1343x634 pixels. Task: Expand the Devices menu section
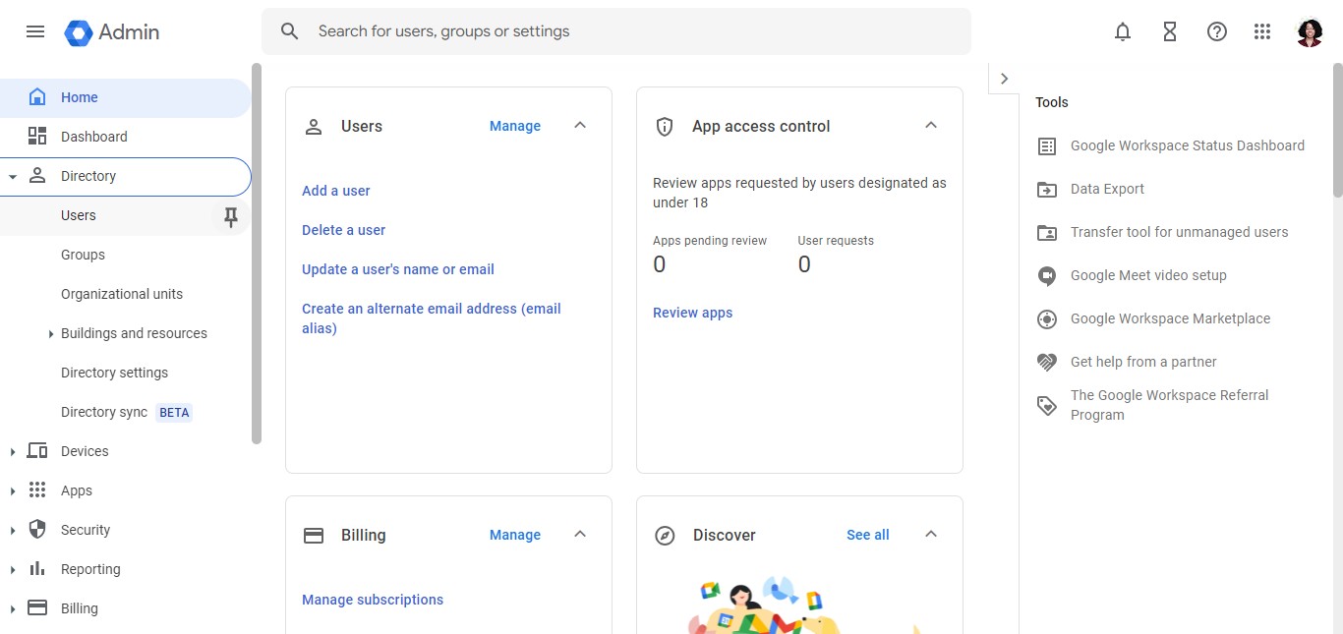tap(13, 451)
